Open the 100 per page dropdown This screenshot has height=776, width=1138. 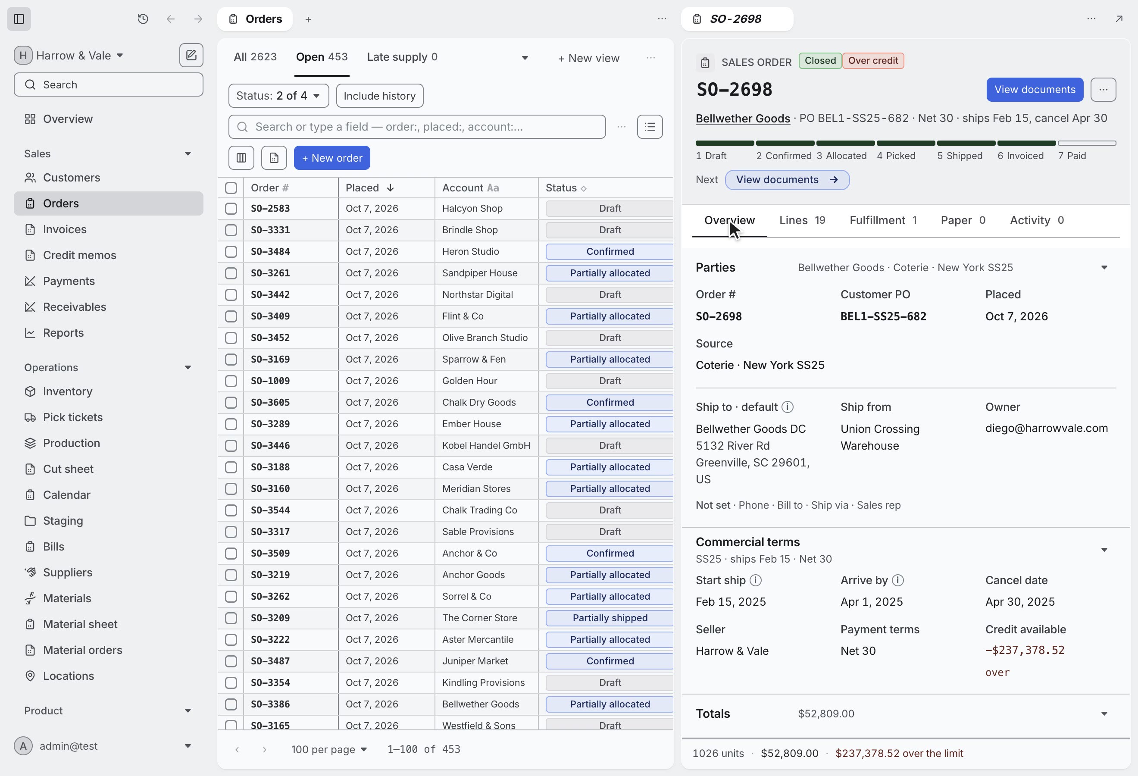[x=329, y=749]
